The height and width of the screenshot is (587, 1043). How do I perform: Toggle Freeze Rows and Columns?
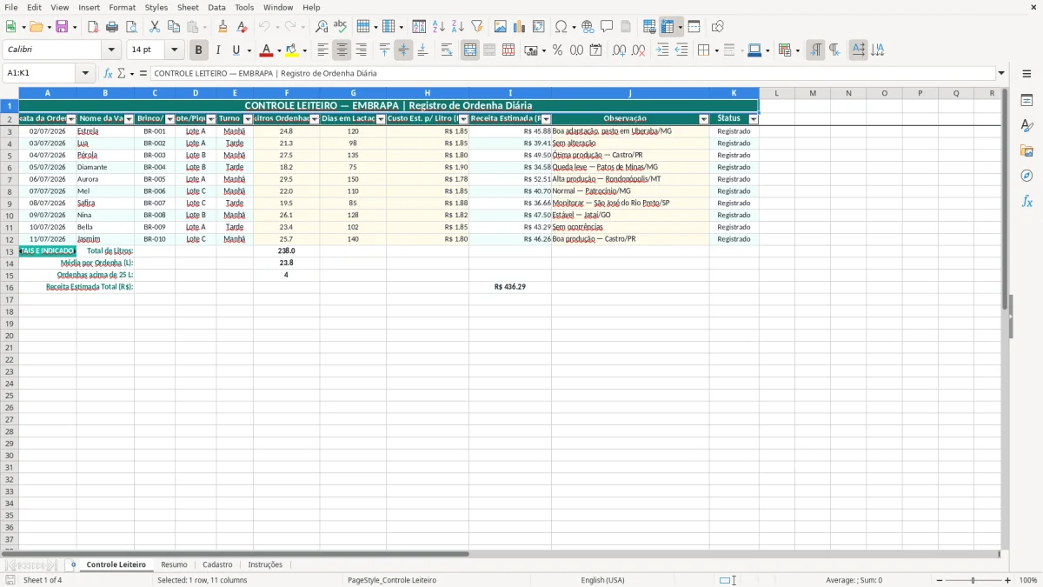point(668,27)
